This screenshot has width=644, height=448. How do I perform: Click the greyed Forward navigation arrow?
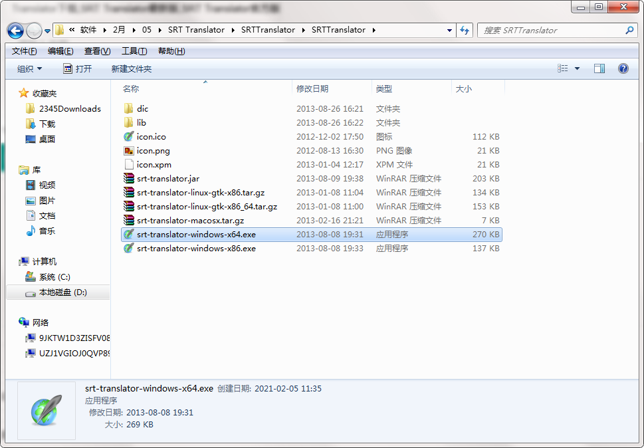click(34, 31)
